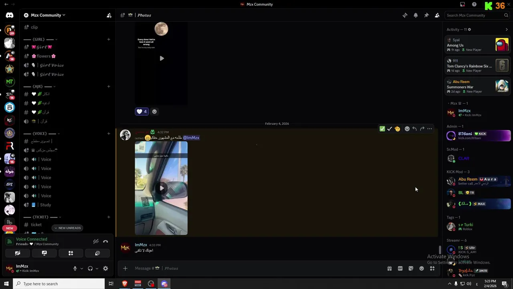Mute the microphone

click(x=75, y=269)
